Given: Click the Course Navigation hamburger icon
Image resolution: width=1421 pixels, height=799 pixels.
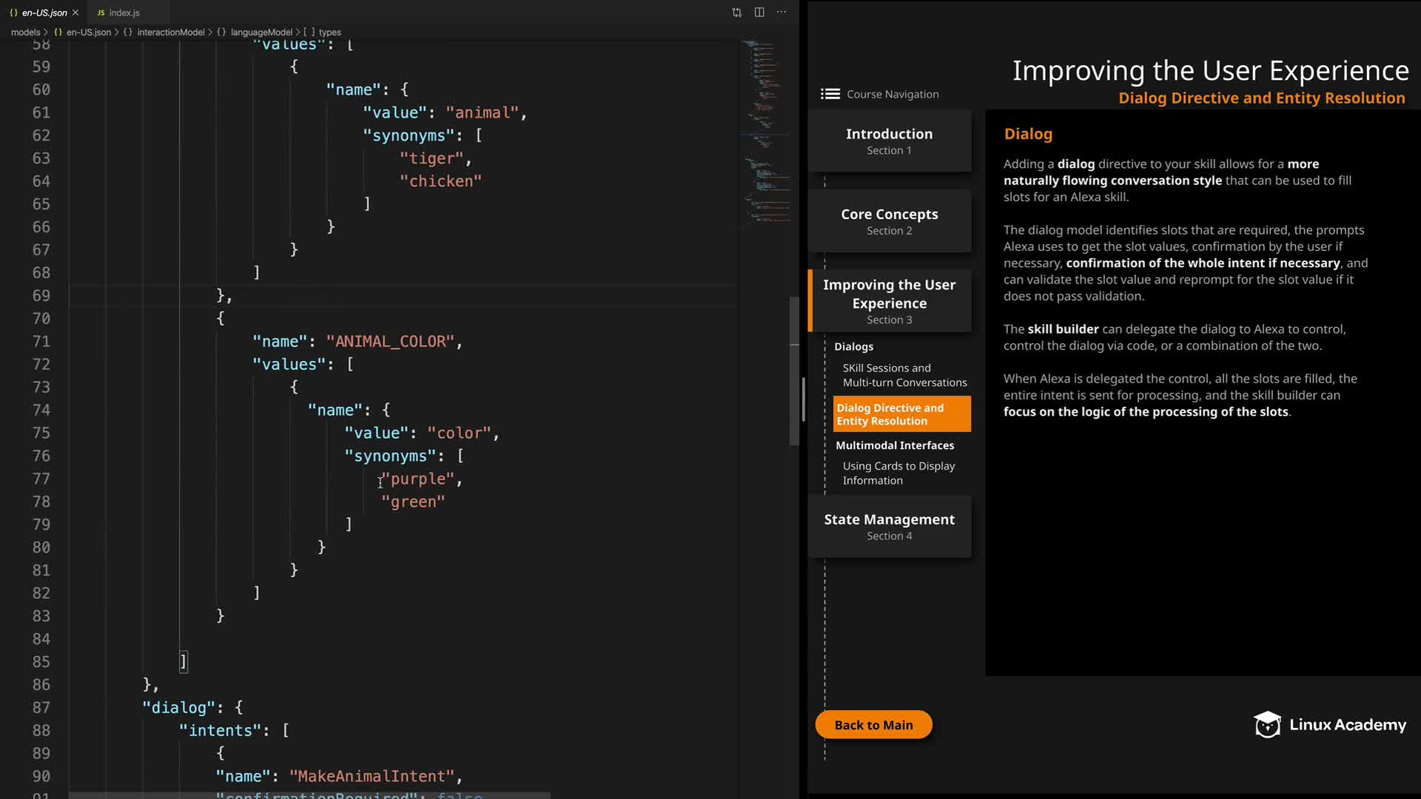Looking at the screenshot, I should pyautogui.click(x=830, y=94).
